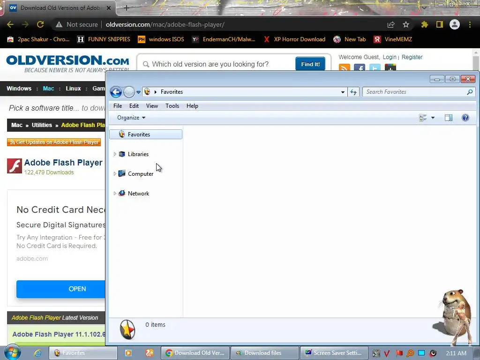Click the Favorites icon in the address bar

(147, 91)
